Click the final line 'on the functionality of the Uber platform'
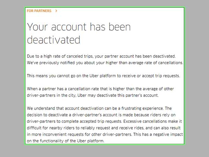This screenshot has width=209, height=157. [x=65, y=141]
